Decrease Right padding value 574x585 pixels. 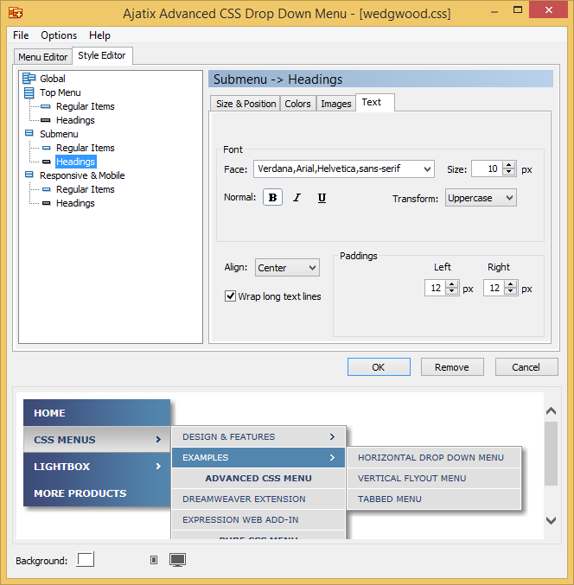tap(511, 291)
